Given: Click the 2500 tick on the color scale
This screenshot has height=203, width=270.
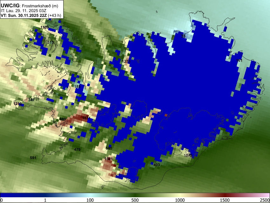Looking at the screenshot, I should [265, 200].
